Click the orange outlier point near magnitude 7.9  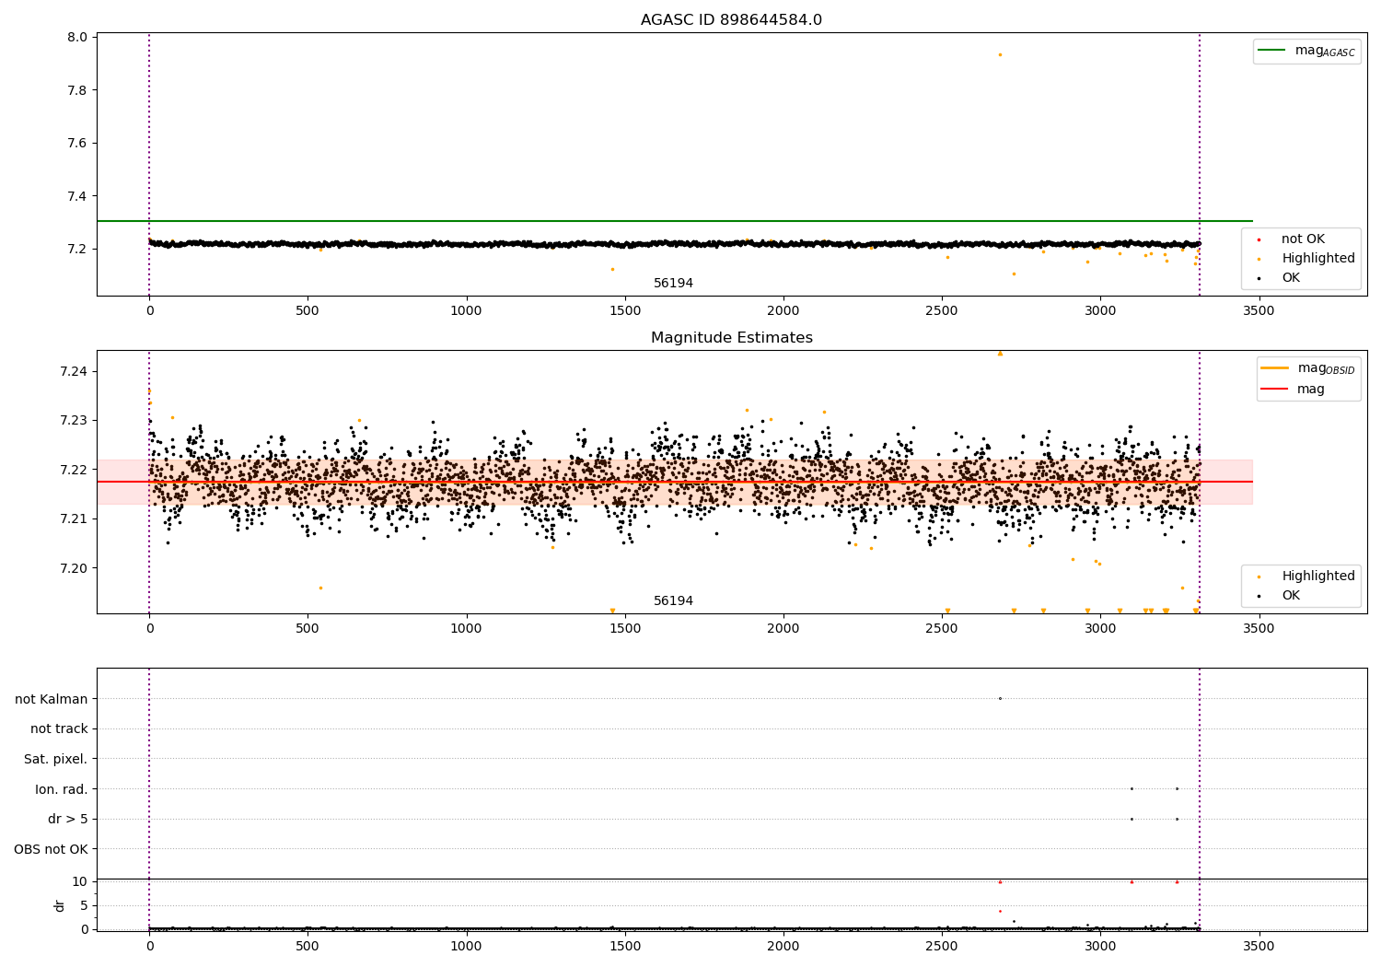[1000, 54]
